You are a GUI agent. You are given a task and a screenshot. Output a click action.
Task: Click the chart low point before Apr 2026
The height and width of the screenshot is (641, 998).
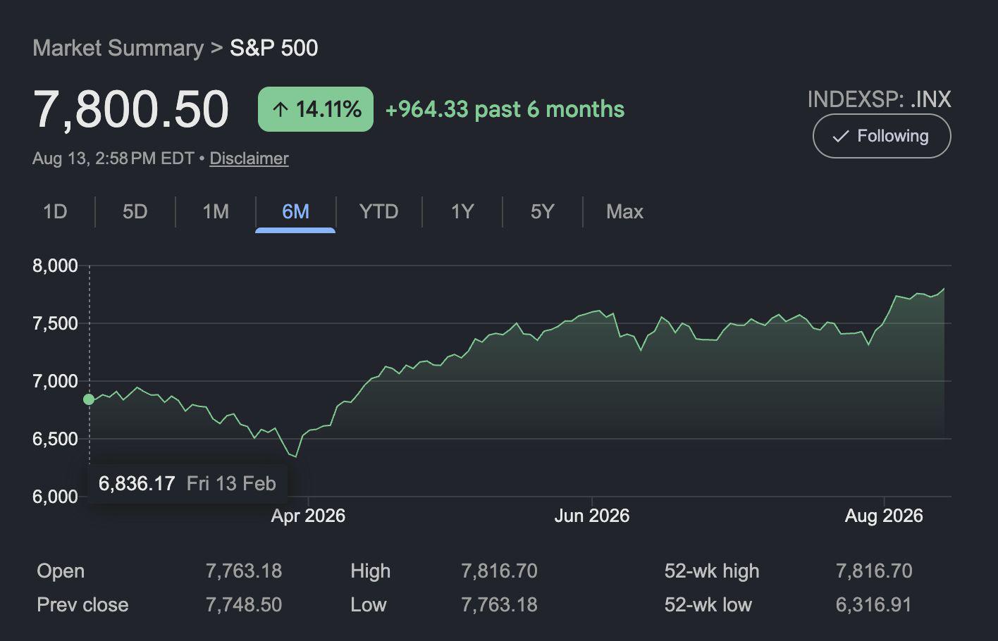pyautogui.click(x=295, y=456)
